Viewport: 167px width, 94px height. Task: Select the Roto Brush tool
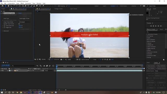pyautogui.click(x=40, y=6)
